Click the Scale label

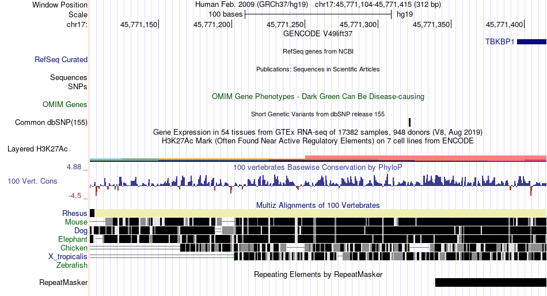click(78, 14)
